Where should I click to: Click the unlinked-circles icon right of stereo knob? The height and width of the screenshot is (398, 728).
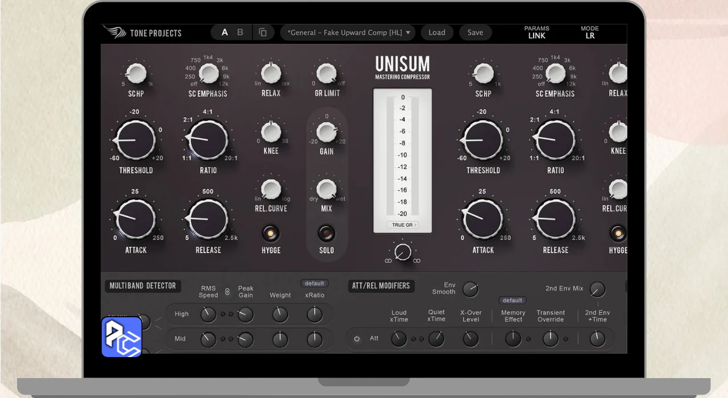coord(417,261)
